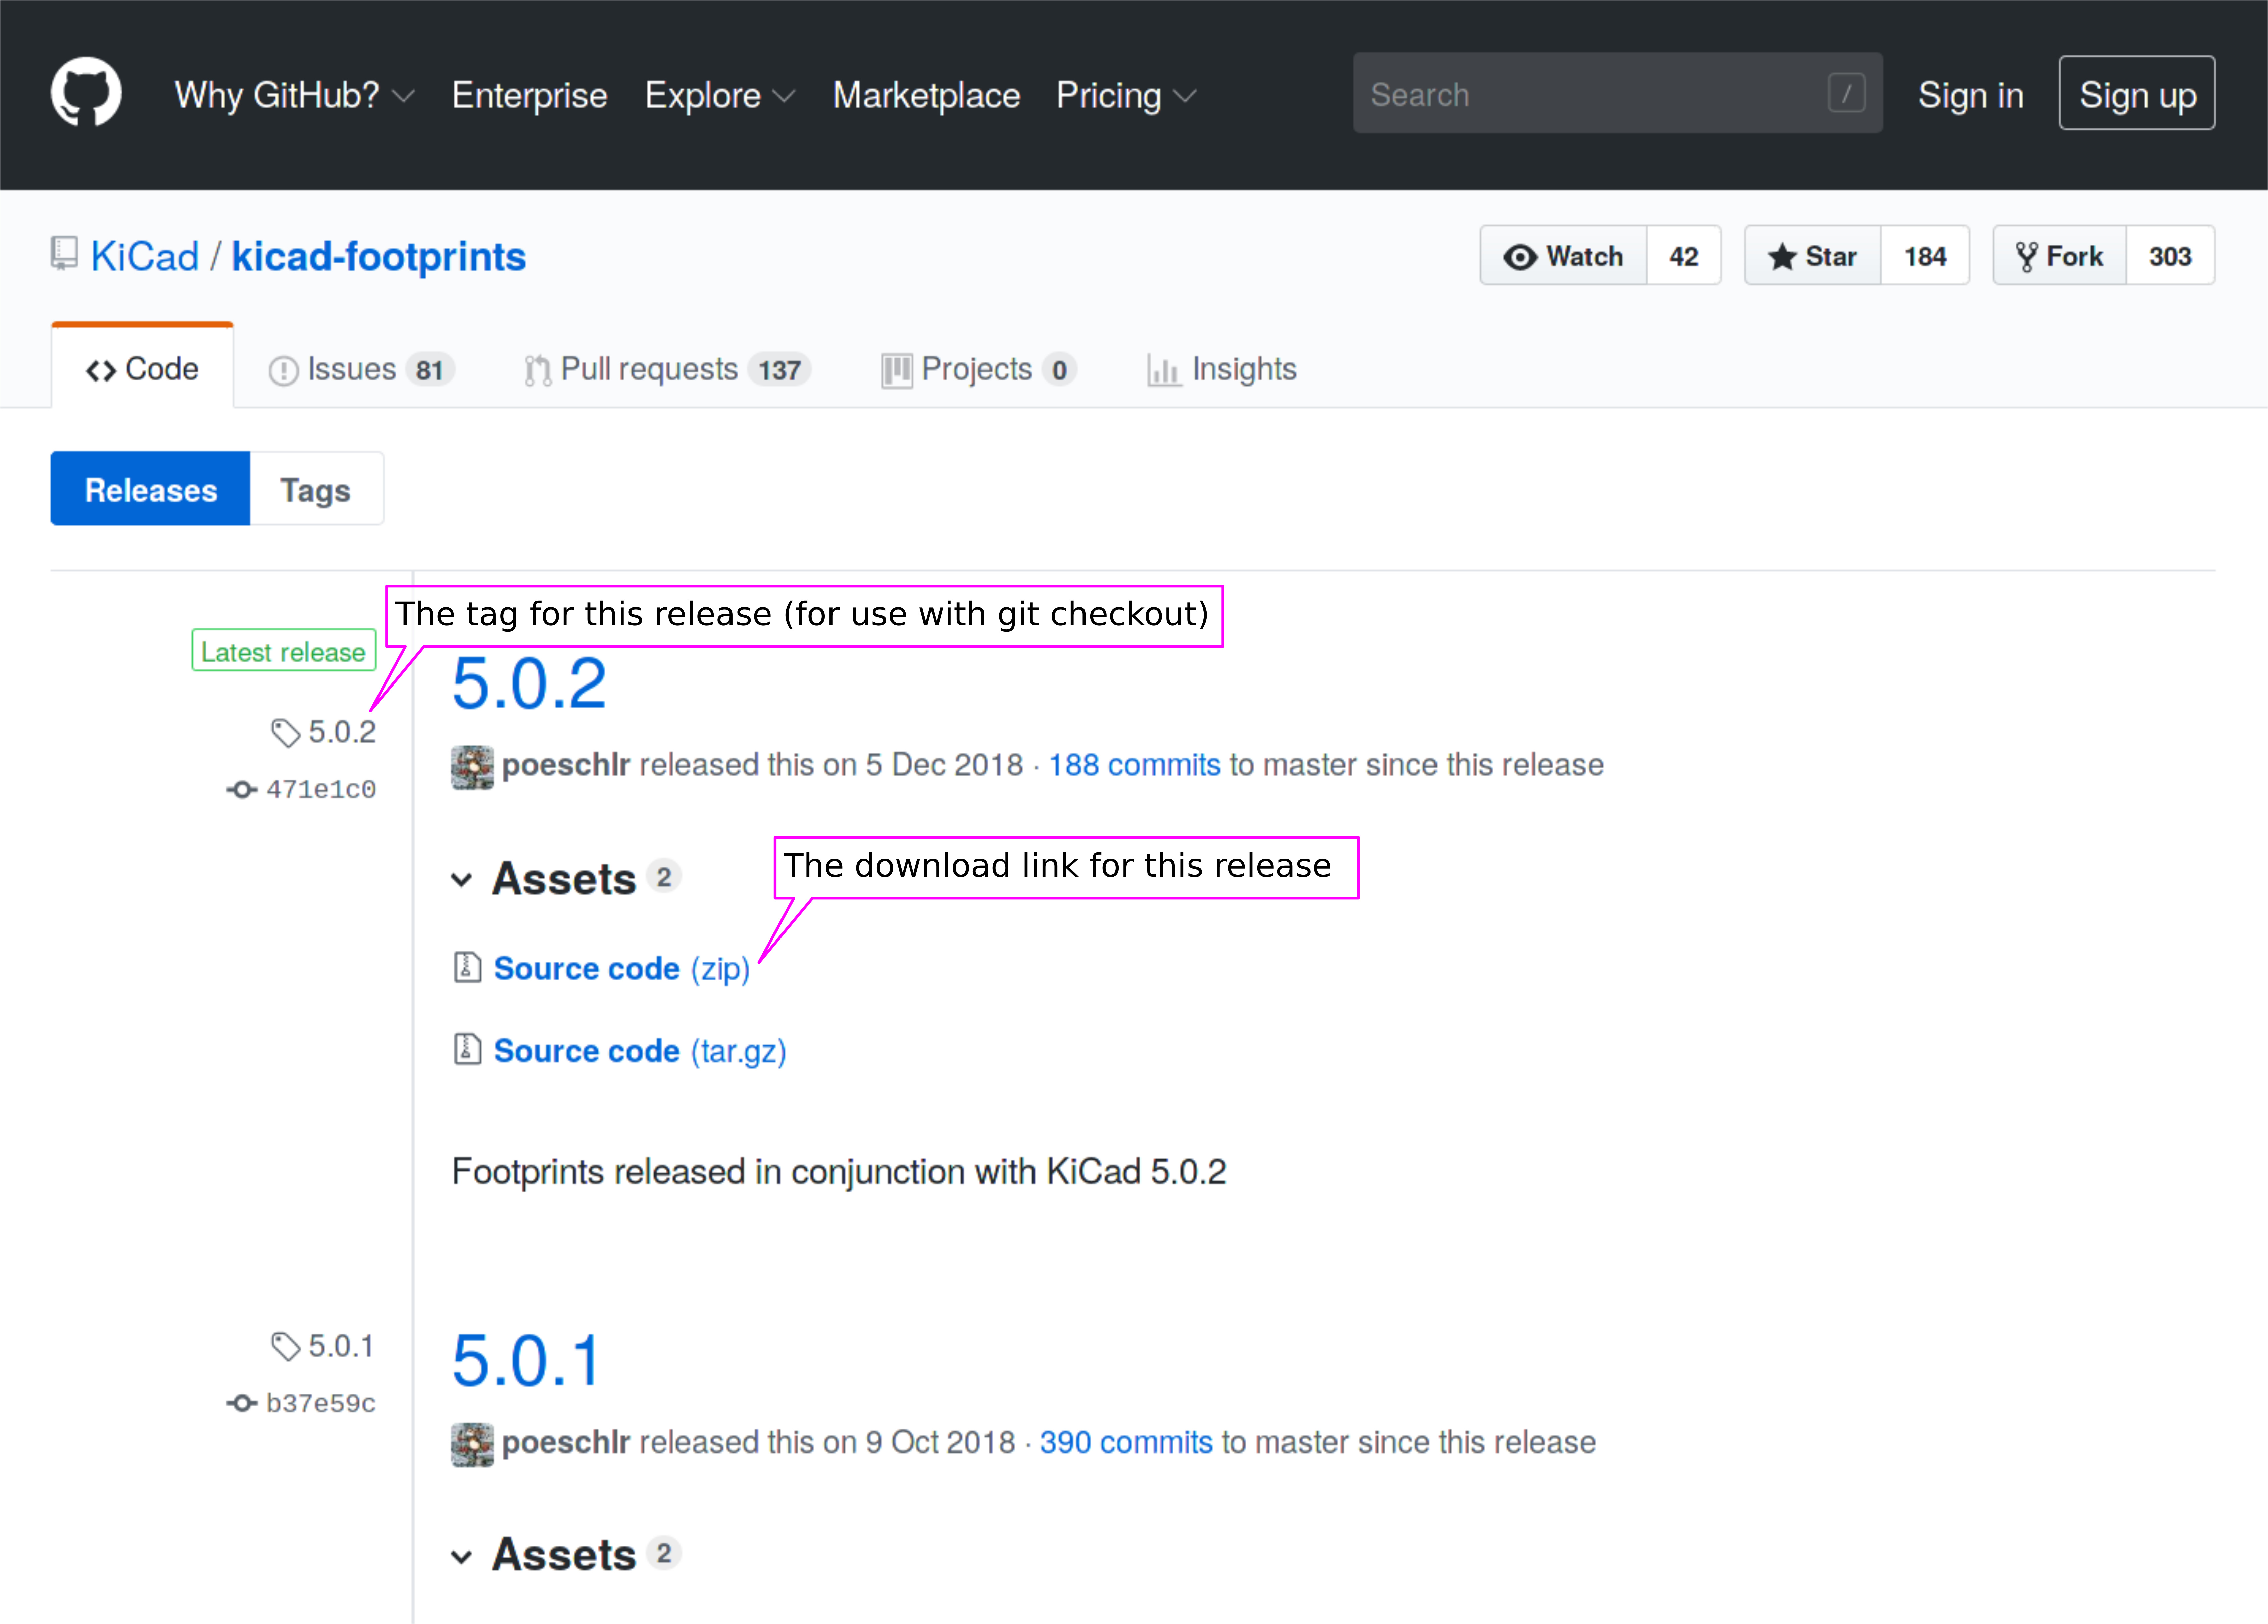Click the Star button

coord(1813,256)
